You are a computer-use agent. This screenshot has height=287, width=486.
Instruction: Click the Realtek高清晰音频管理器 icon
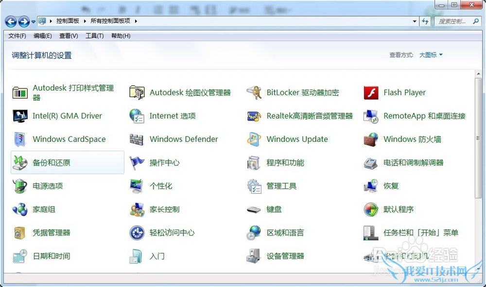pyautogui.click(x=254, y=116)
